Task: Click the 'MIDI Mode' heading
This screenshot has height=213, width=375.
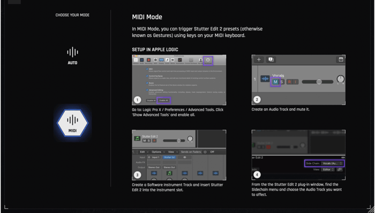Action: (x=147, y=17)
